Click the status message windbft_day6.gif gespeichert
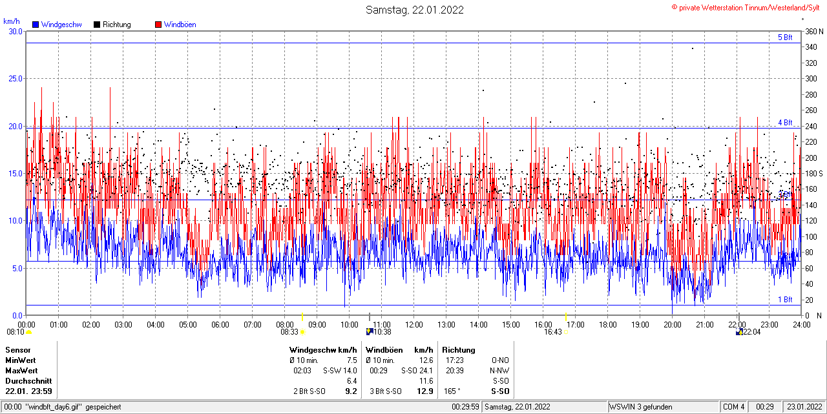The image size is (827, 414). 73,407
